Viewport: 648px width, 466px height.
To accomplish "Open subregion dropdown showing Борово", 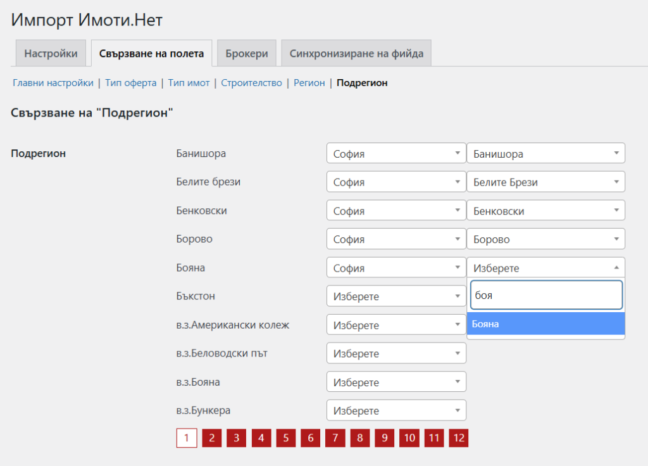I will [545, 239].
